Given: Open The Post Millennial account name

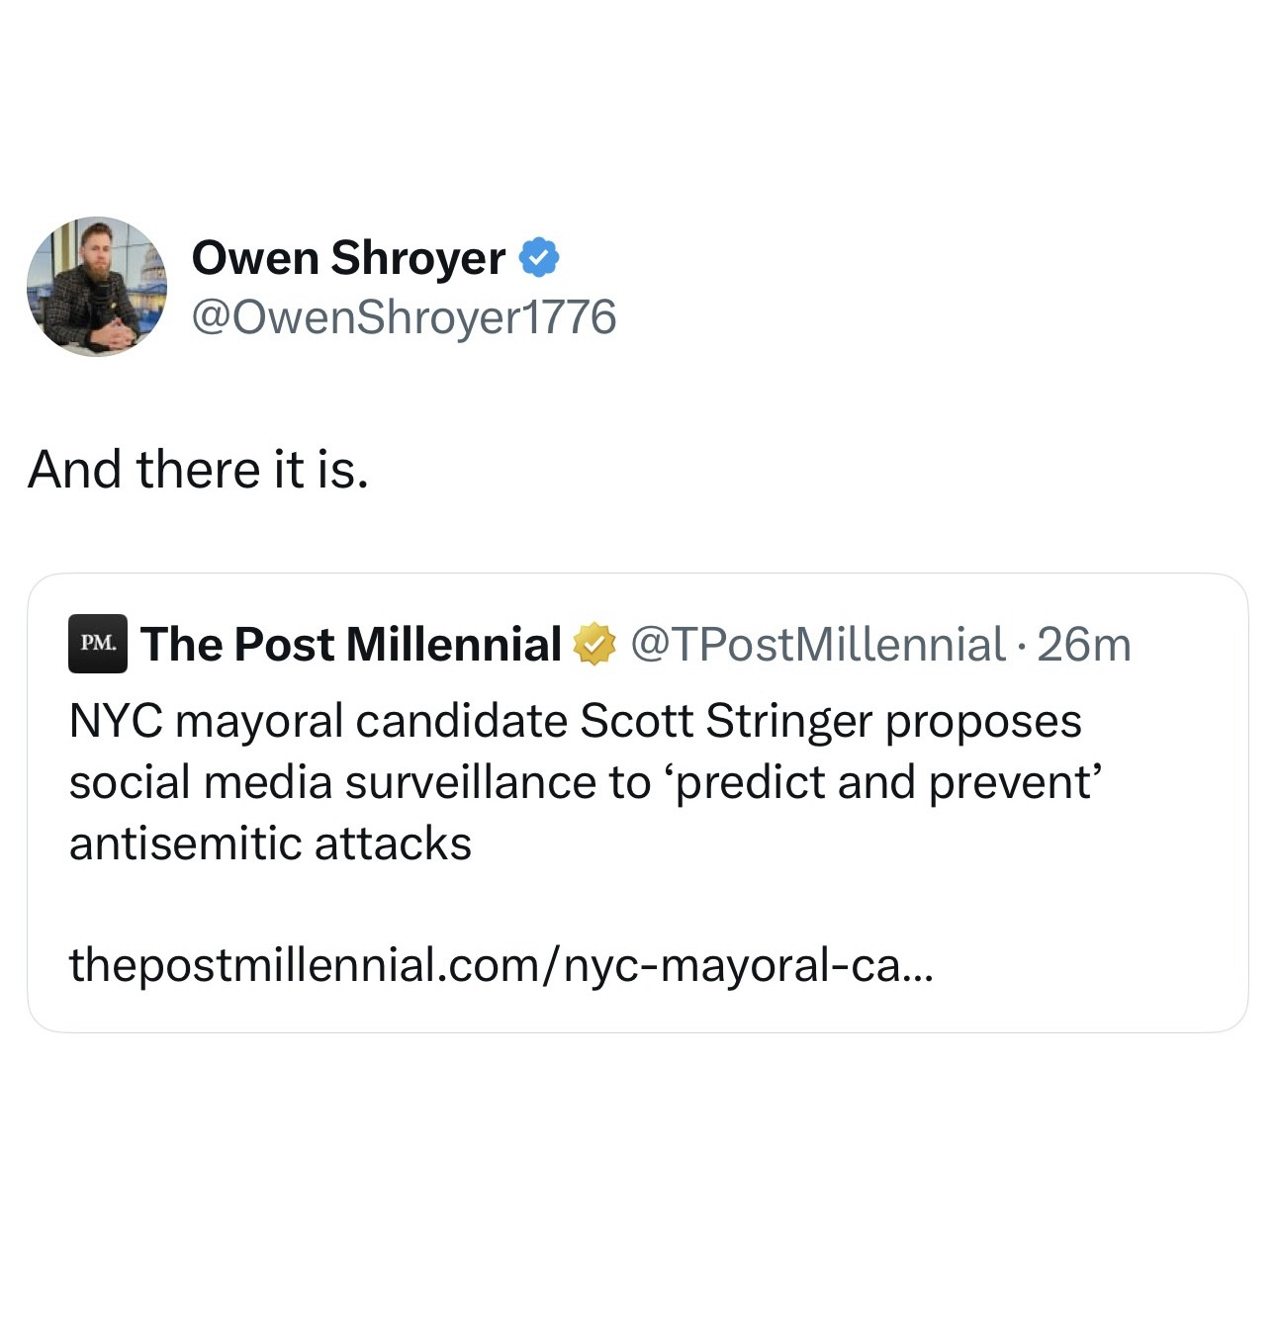Looking at the screenshot, I should (351, 645).
